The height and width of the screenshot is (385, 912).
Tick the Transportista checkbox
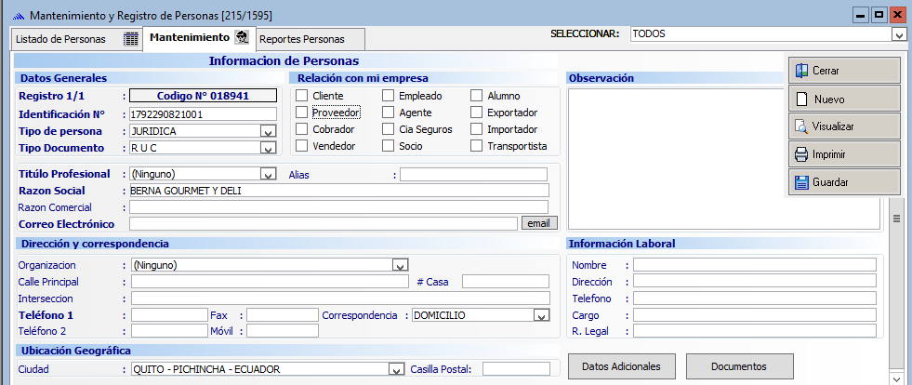click(x=477, y=146)
